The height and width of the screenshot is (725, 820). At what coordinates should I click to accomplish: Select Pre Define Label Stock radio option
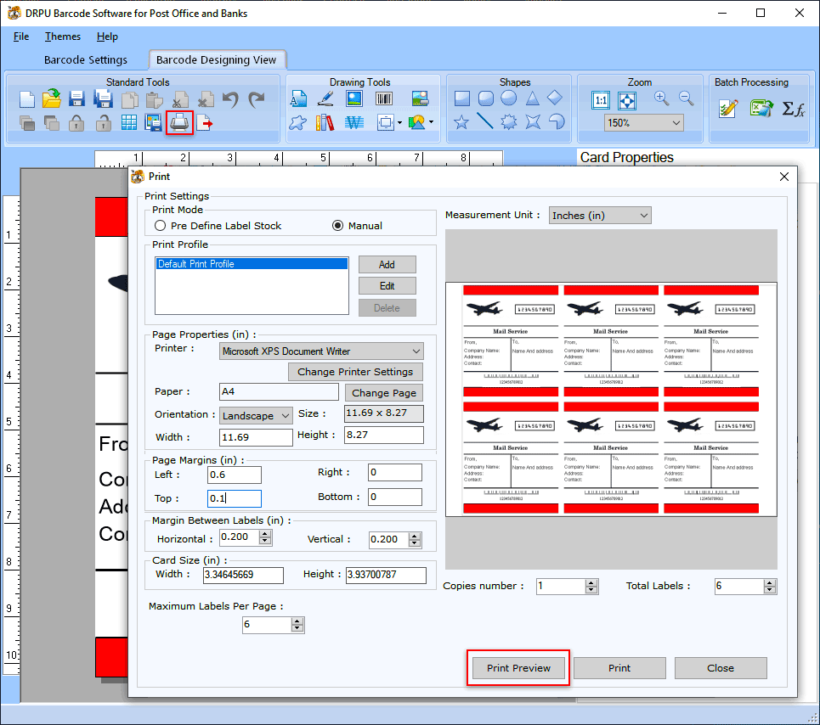pos(161,226)
